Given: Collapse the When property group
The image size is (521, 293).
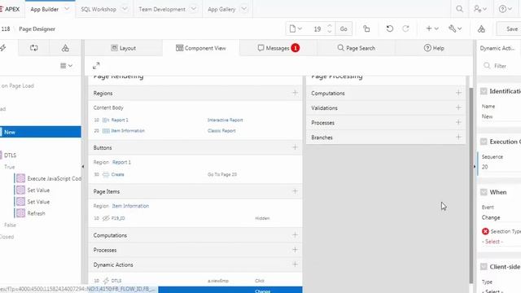Looking at the screenshot, I should 484,192.
